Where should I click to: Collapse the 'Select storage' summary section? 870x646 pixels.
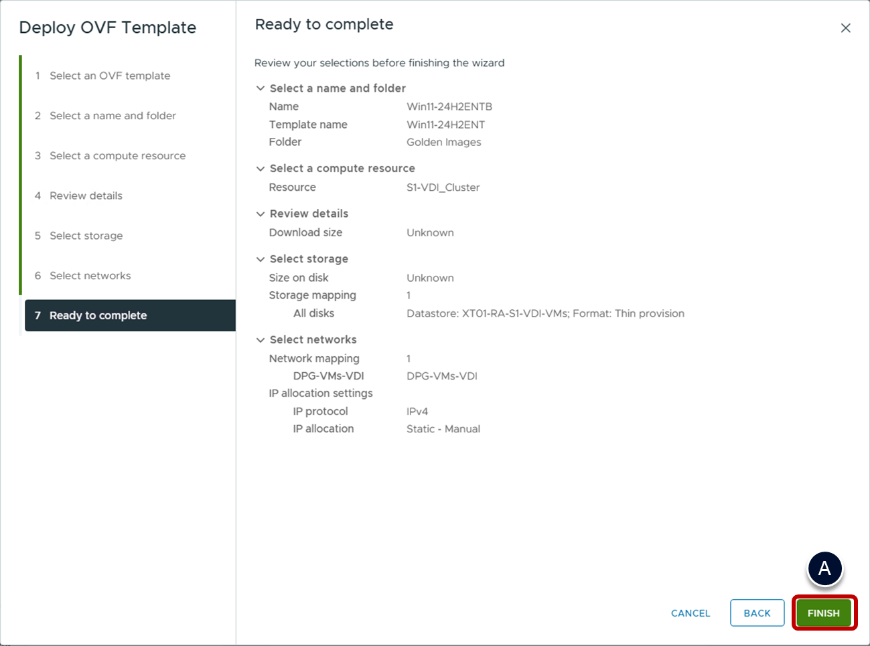point(261,259)
